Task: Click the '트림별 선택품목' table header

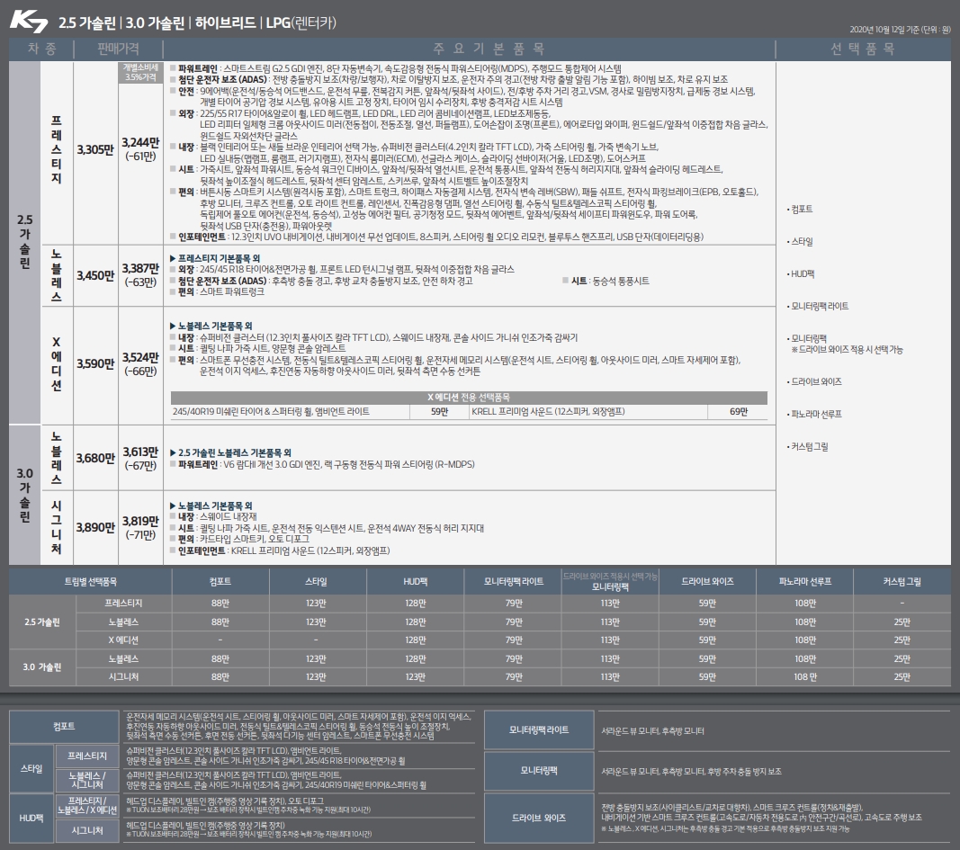Action: tap(91, 582)
